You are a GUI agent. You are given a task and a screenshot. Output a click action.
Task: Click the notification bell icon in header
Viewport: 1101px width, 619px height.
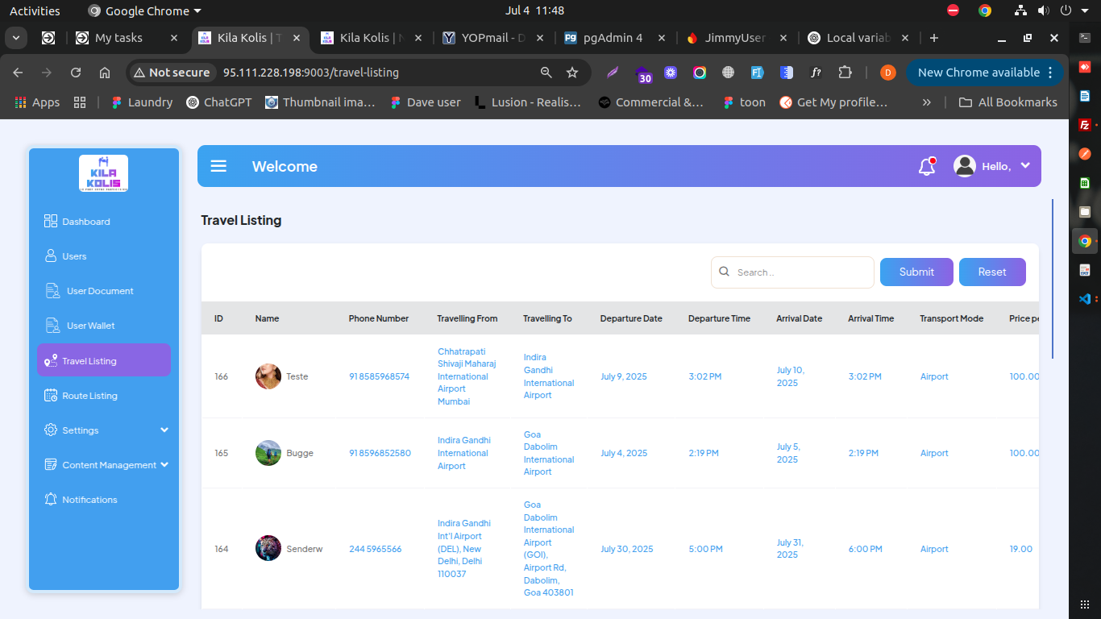926,167
